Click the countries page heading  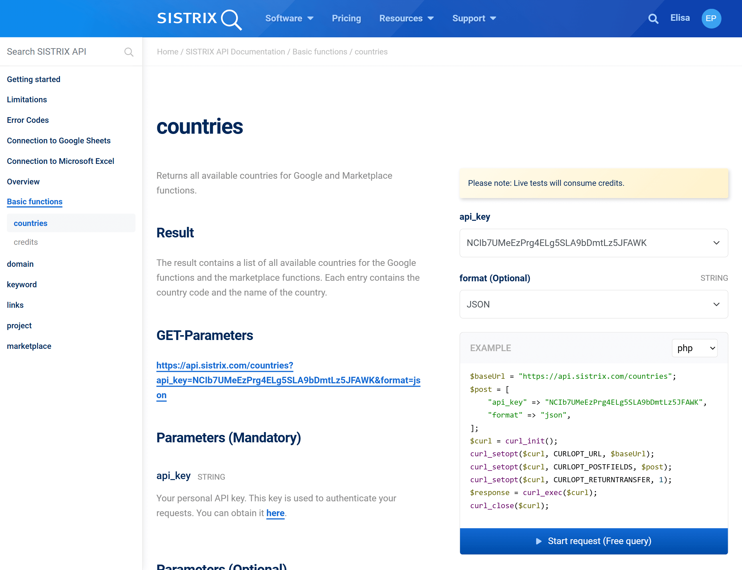(199, 127)
